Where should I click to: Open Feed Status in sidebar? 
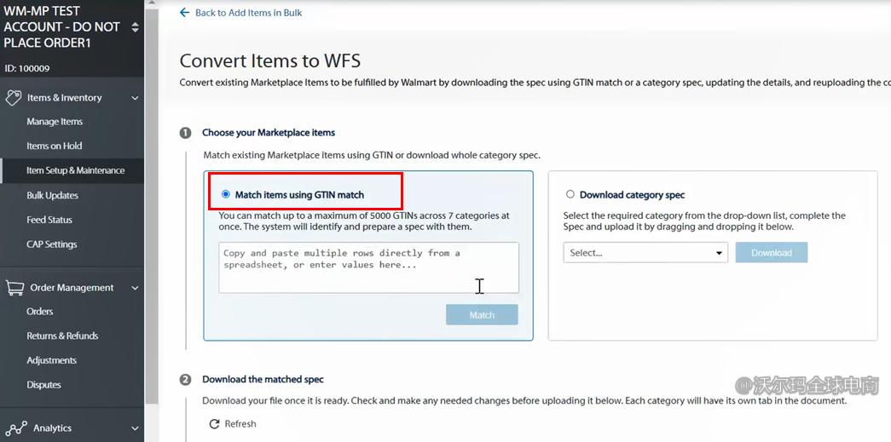(49, 220)
